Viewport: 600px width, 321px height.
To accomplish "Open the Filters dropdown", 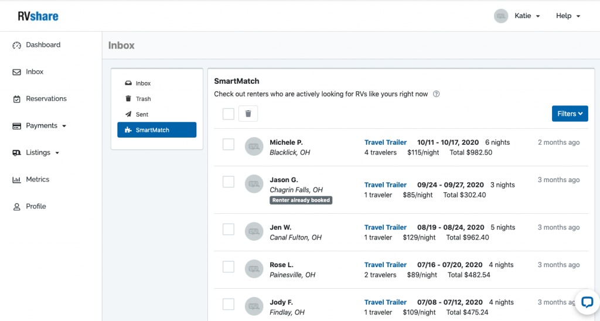I will pos(570,114).
